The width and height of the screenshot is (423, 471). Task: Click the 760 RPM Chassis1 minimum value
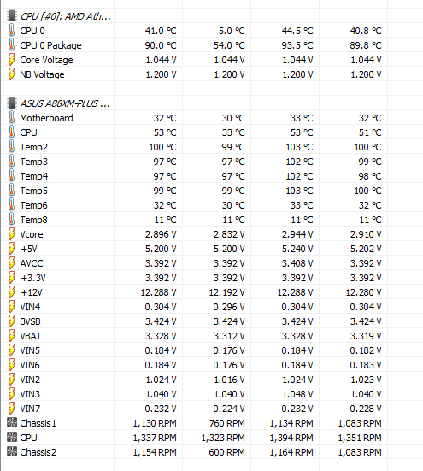pyautogui.click(x=226, y=423)
